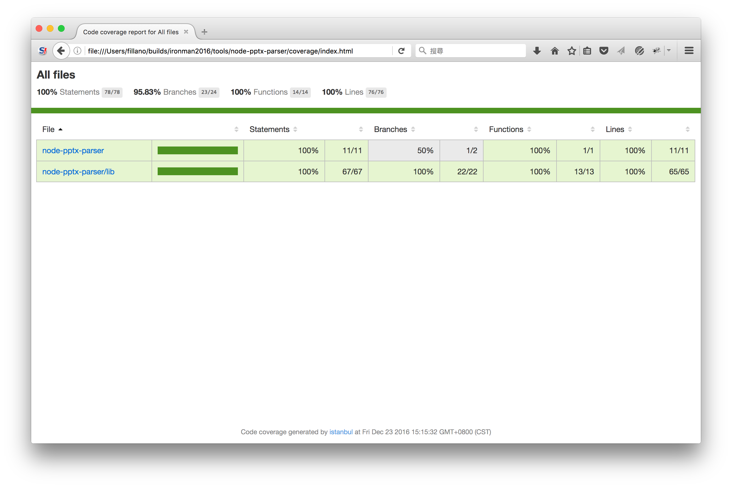The width and height of the screenshot is (732, 488).
Task: Show bookmarks list icon
Action: 587,51
